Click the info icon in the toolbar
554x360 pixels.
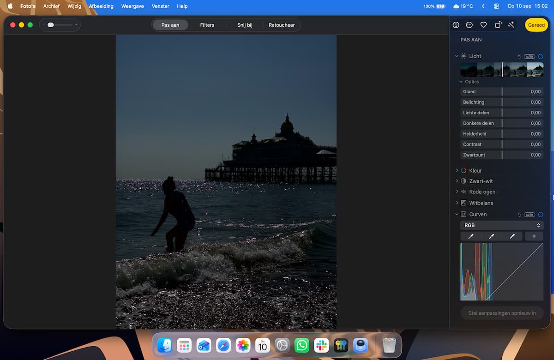coord(456,25)
